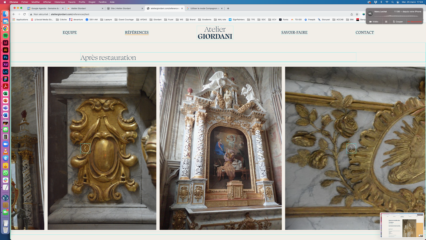Launch Adobe Acrobat from the dock
The width and height of the screenshot is (426, 240).
[6, 86]
